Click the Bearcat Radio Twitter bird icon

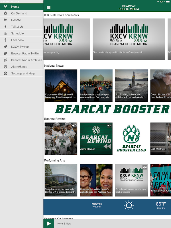tap(5, 53)
